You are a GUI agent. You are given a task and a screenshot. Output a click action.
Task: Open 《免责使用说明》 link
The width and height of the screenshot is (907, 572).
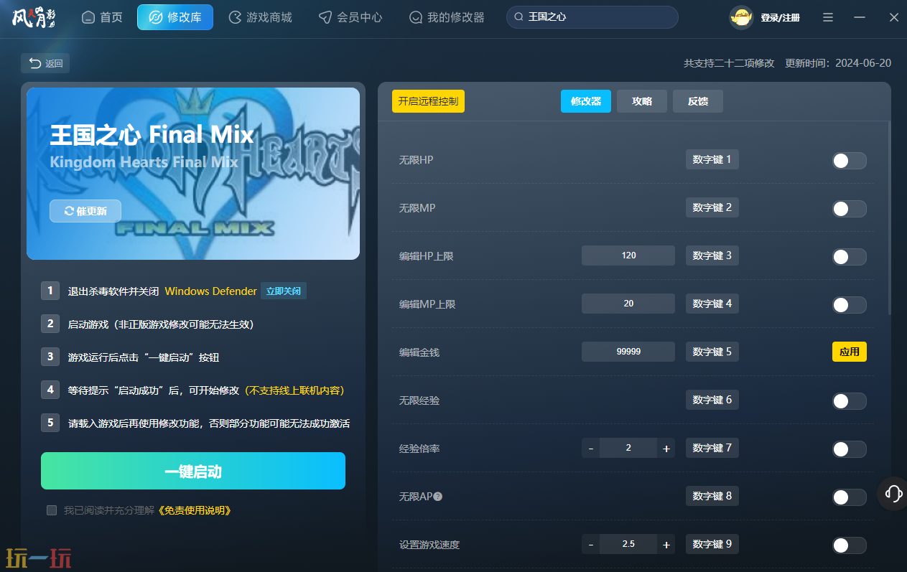tap(193, 510)
